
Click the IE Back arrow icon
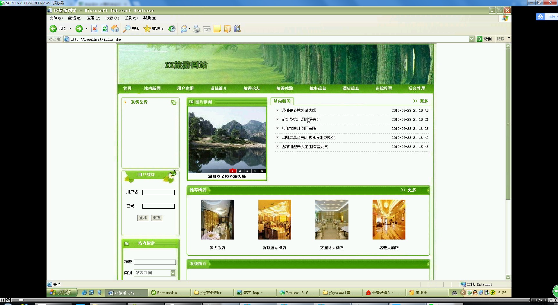click(x=53, y=29)
